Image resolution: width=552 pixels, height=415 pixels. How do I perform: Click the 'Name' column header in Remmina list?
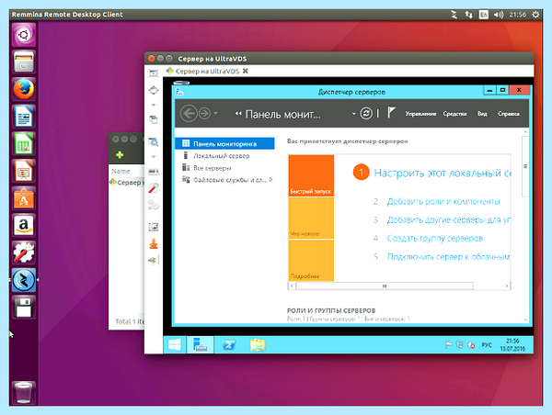coord(121,171)
